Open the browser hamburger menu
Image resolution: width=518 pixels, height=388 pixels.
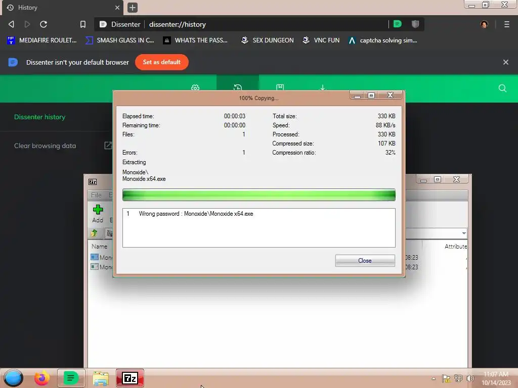(506, 24)
